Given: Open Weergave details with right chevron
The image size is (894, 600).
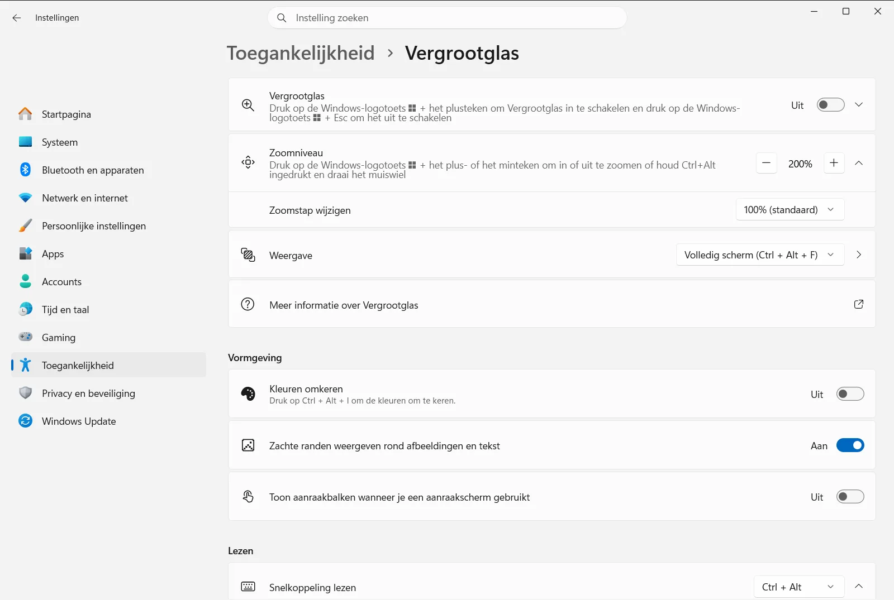Looking at the screenshot, I should pos(859,255).
